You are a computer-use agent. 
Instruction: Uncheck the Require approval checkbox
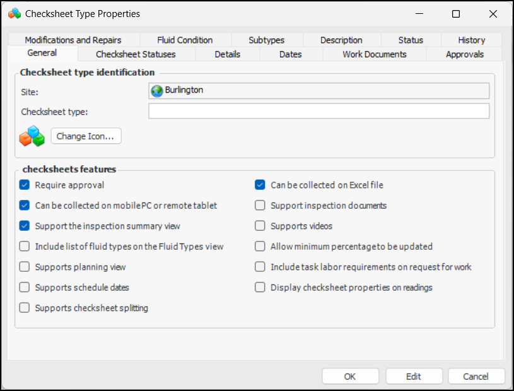point(25,185)
